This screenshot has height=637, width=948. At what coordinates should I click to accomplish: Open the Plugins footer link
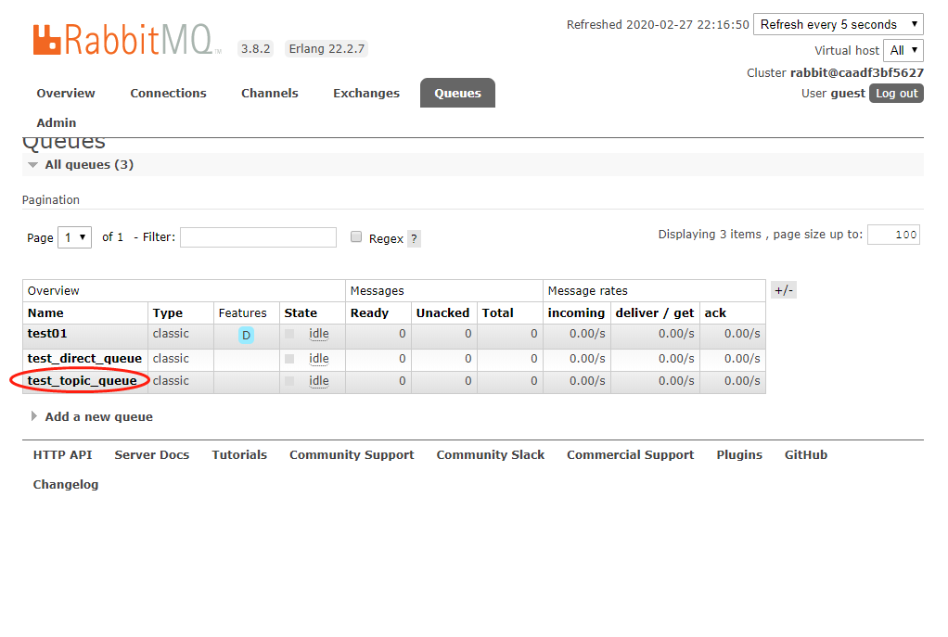coord(739,455)
